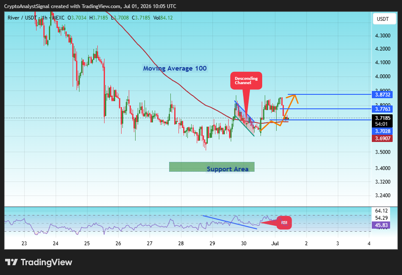Select the 3.8732 price label
Image resolution: width=402 pixels, height=275 pixels.
(x=382, y=95)
